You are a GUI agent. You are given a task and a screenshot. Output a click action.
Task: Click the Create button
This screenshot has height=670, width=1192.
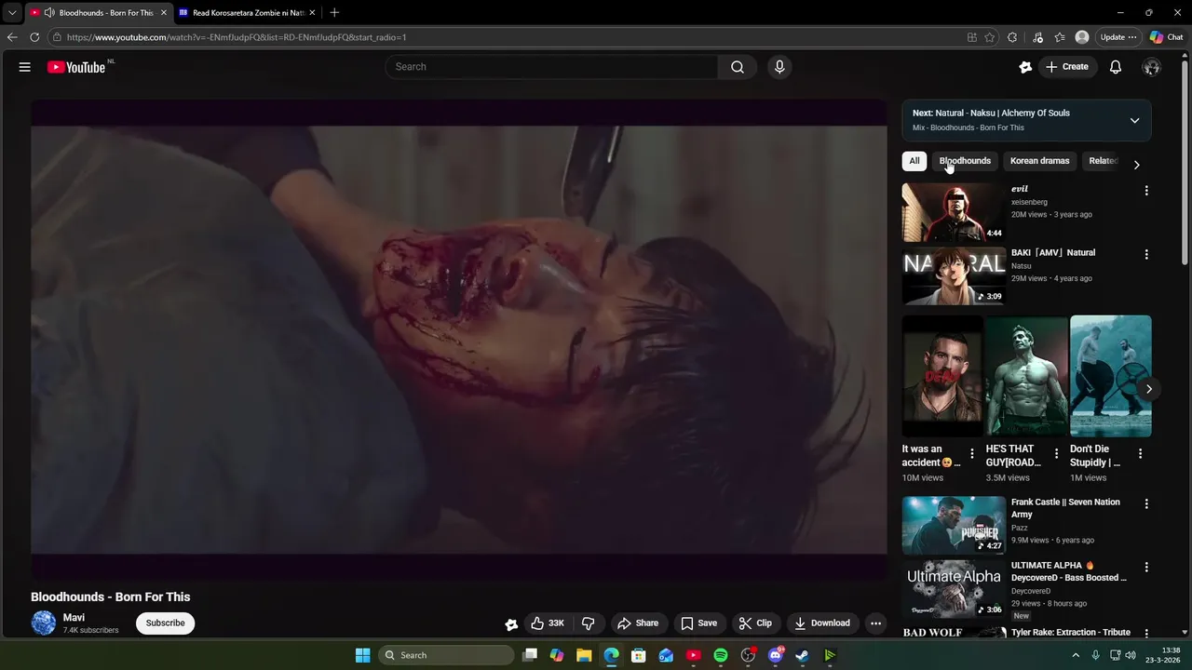coord(1067,67)
